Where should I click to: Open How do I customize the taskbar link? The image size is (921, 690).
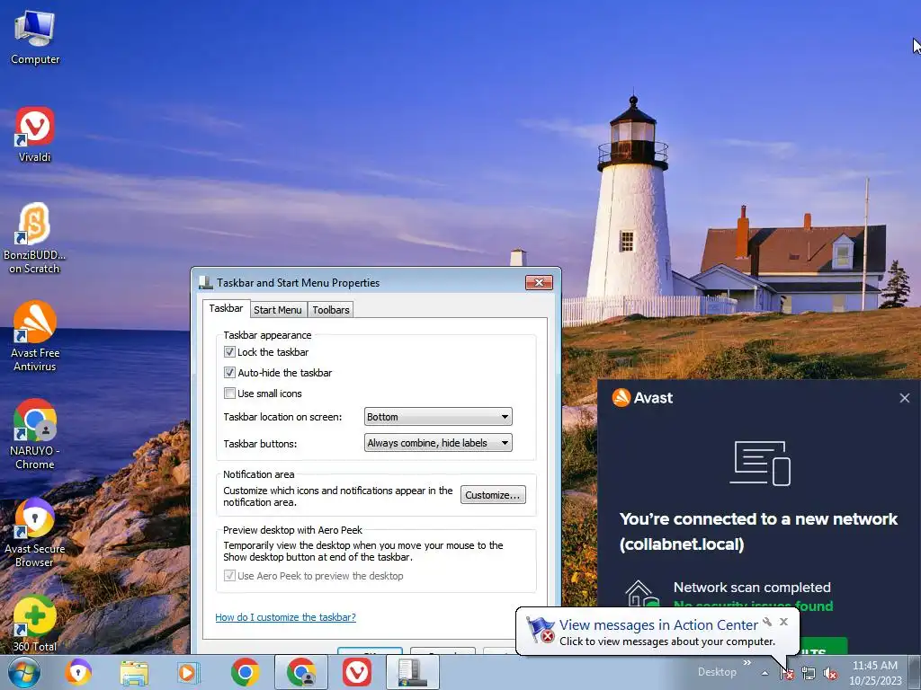coord(285,617)
